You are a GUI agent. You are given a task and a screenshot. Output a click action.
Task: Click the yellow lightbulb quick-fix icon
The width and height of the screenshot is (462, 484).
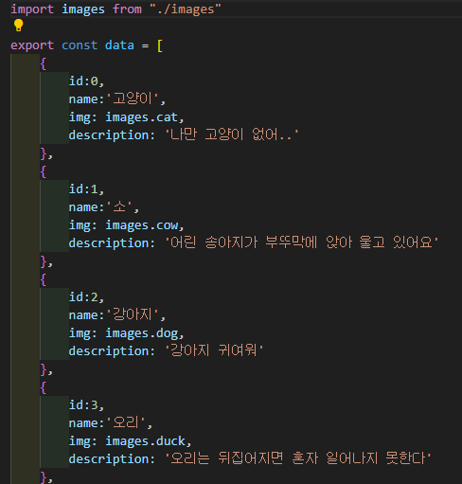19,26
